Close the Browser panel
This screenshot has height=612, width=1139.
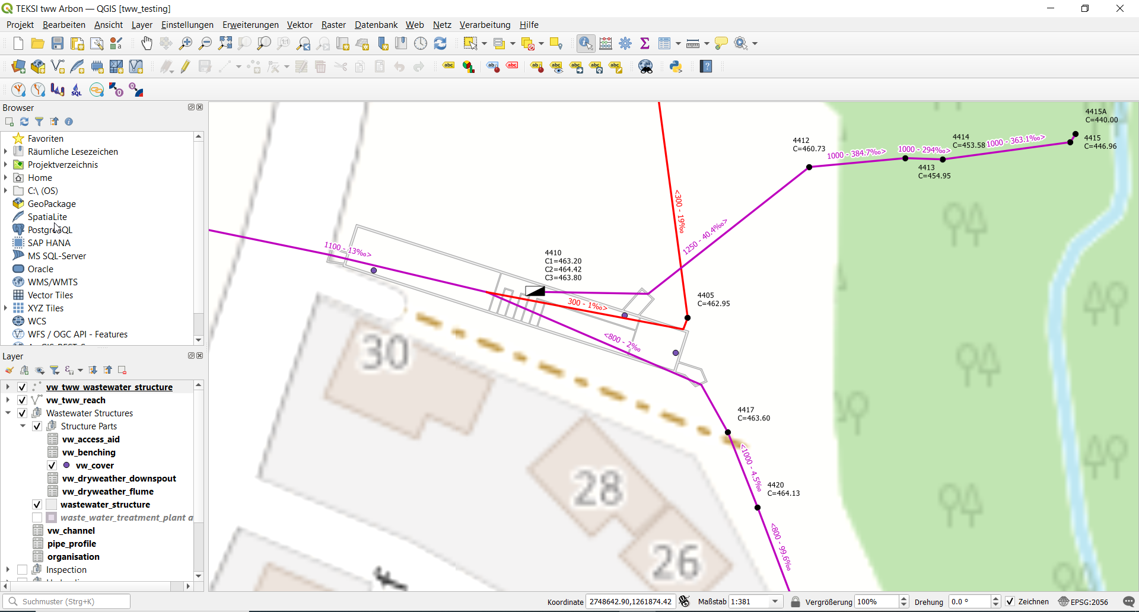[200, 107]
